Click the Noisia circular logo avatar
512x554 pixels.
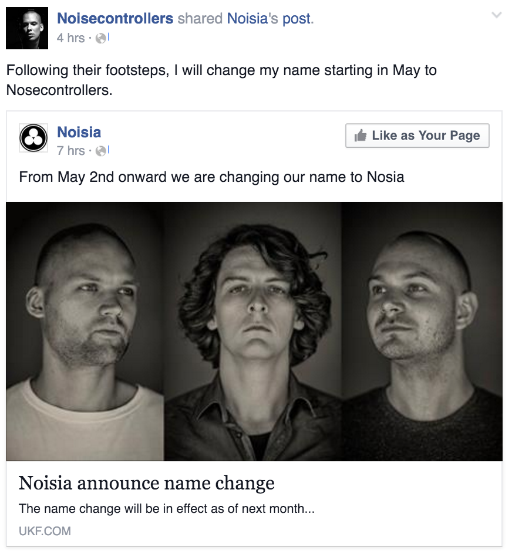[x=33, y=138]
